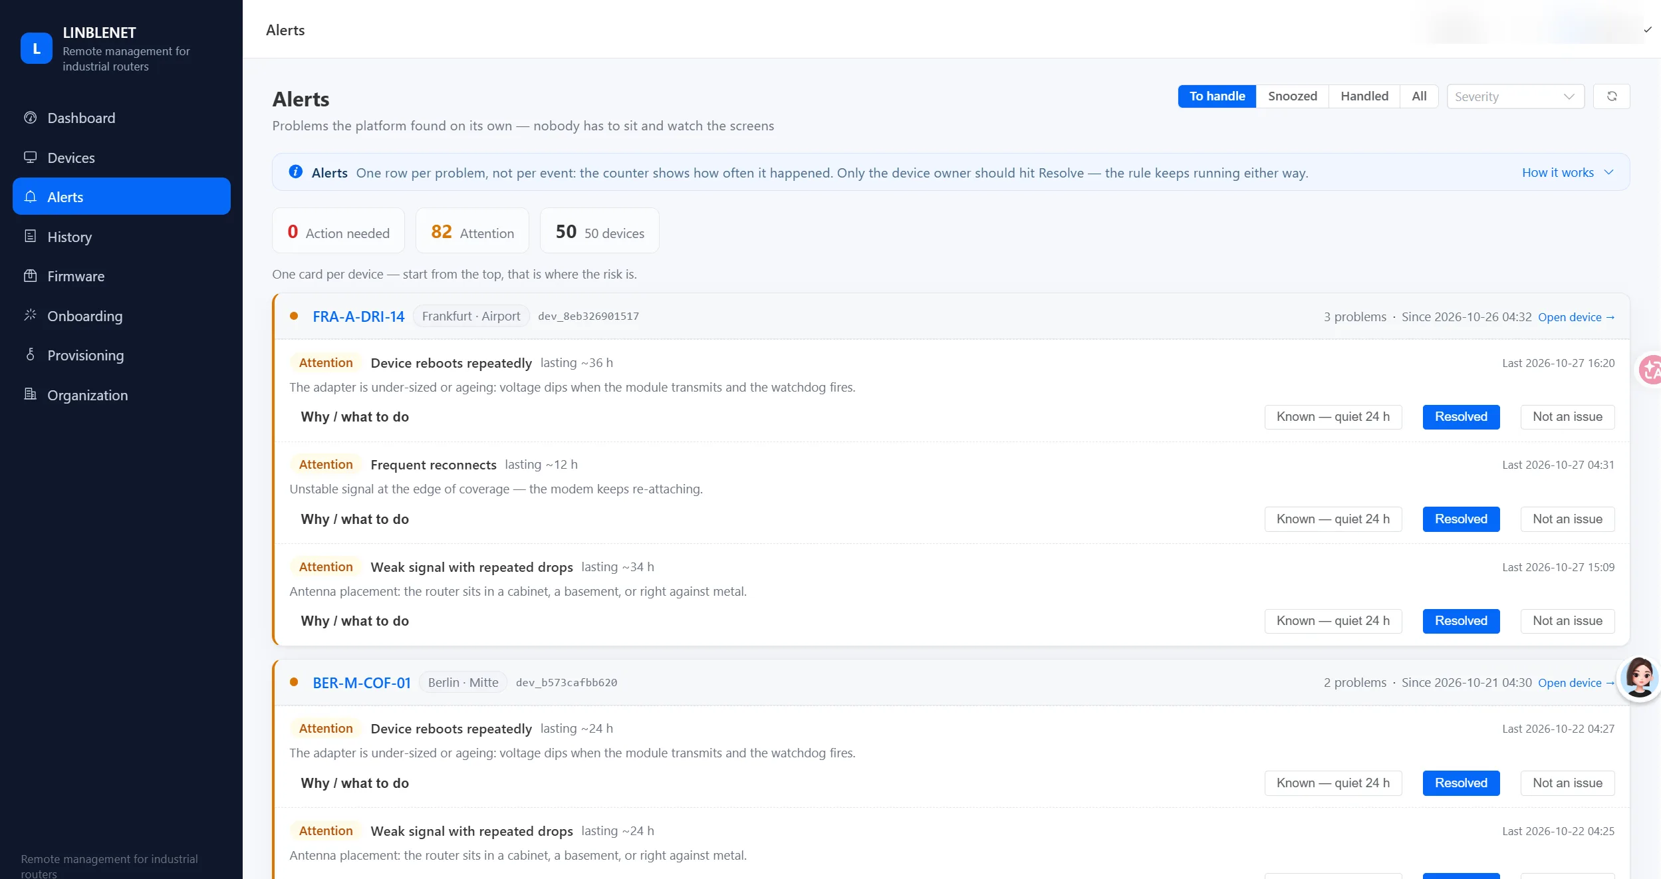The image size is (1661, 879).
Task: Open Firmware in the sidebar
Action: point(122,276)
